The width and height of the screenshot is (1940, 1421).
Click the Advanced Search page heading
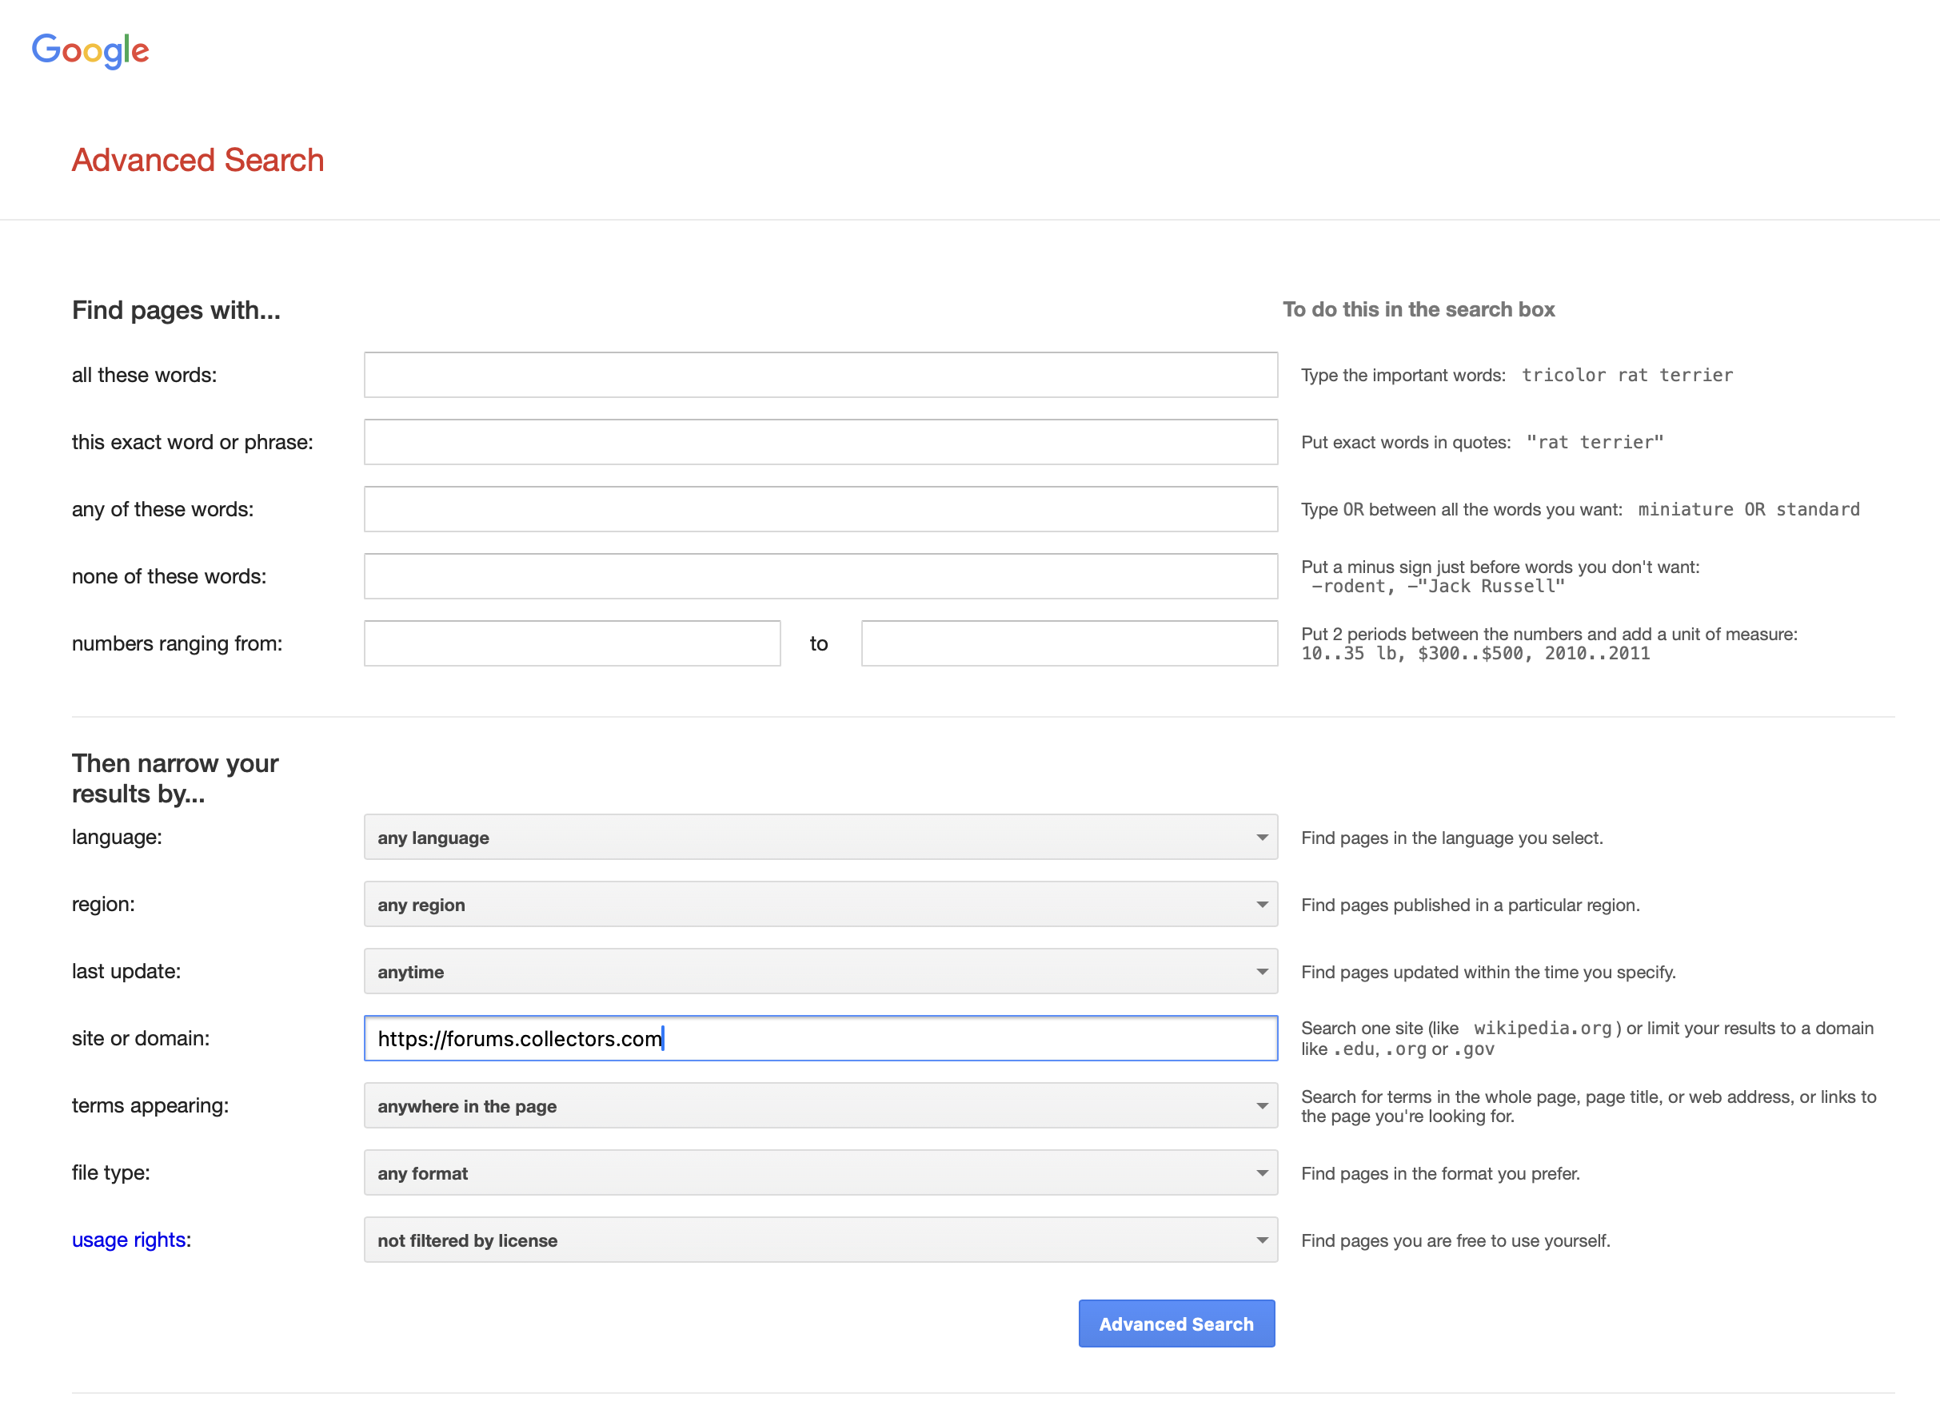198,160
